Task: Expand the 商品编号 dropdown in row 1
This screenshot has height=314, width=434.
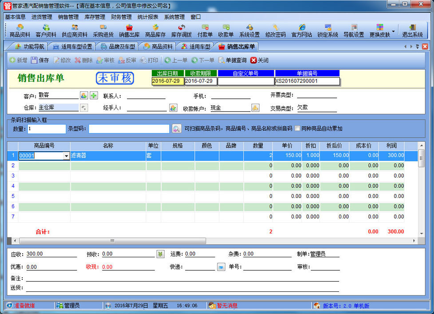Action: click(x=67, y=156)
